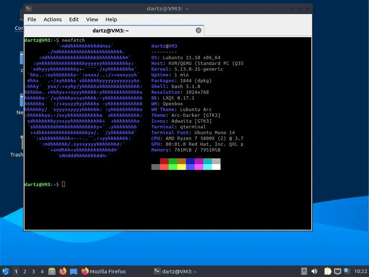Screen dimensions: 369x277
Task: Open the View menu
Action: tap(92, 19)
